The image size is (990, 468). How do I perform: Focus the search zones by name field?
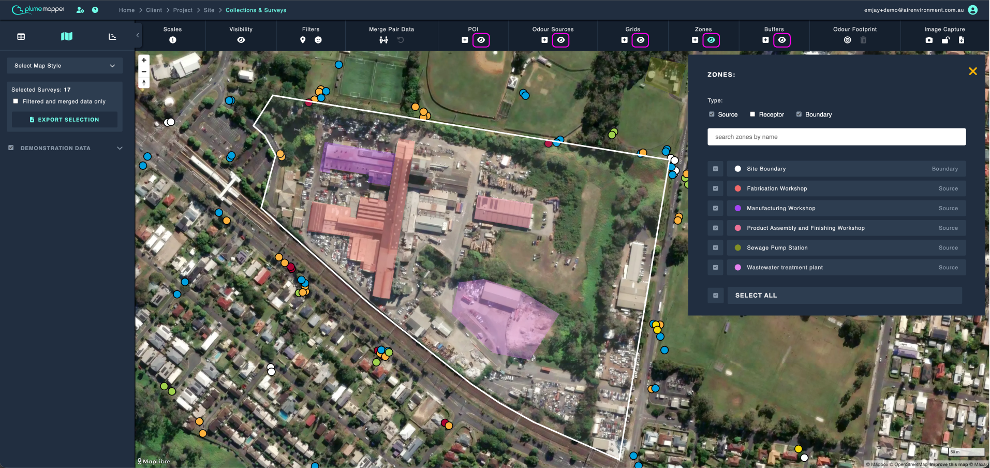(x=836, y=137)
